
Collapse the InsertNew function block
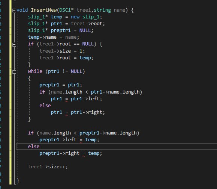(14, 11)
